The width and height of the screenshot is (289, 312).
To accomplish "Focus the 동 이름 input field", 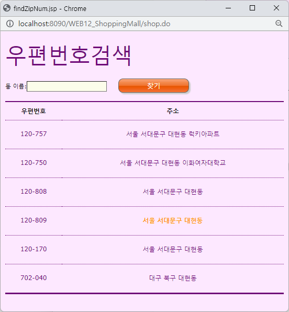I will coord(66,86).
